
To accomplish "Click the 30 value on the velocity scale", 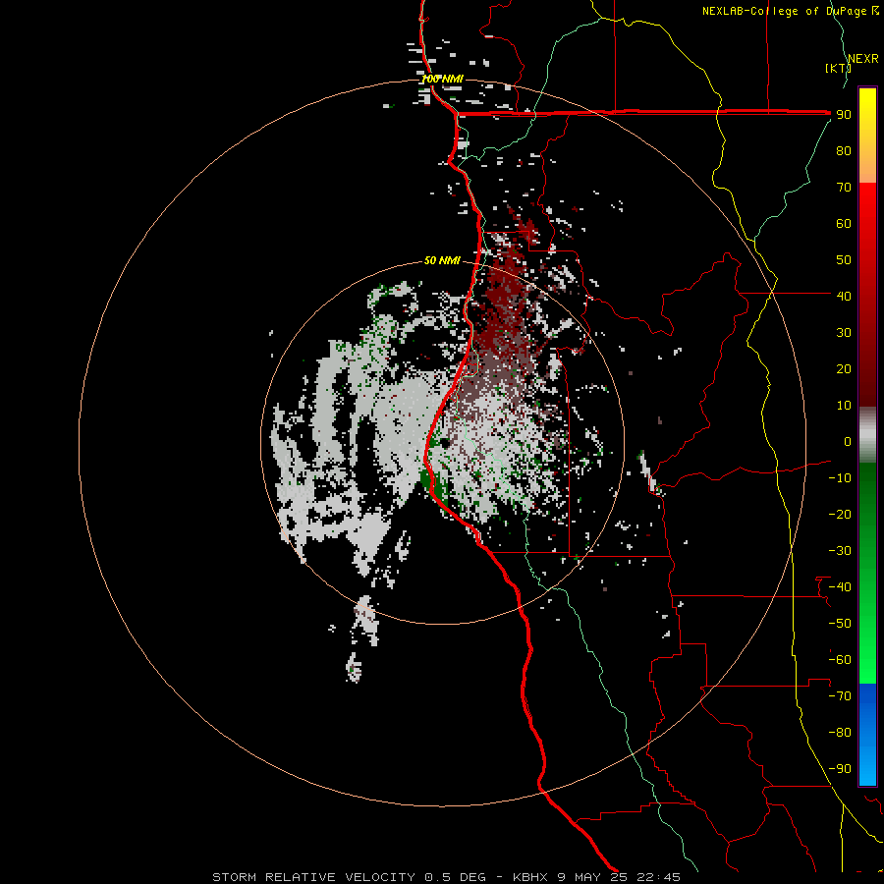I will coord(844,333).
